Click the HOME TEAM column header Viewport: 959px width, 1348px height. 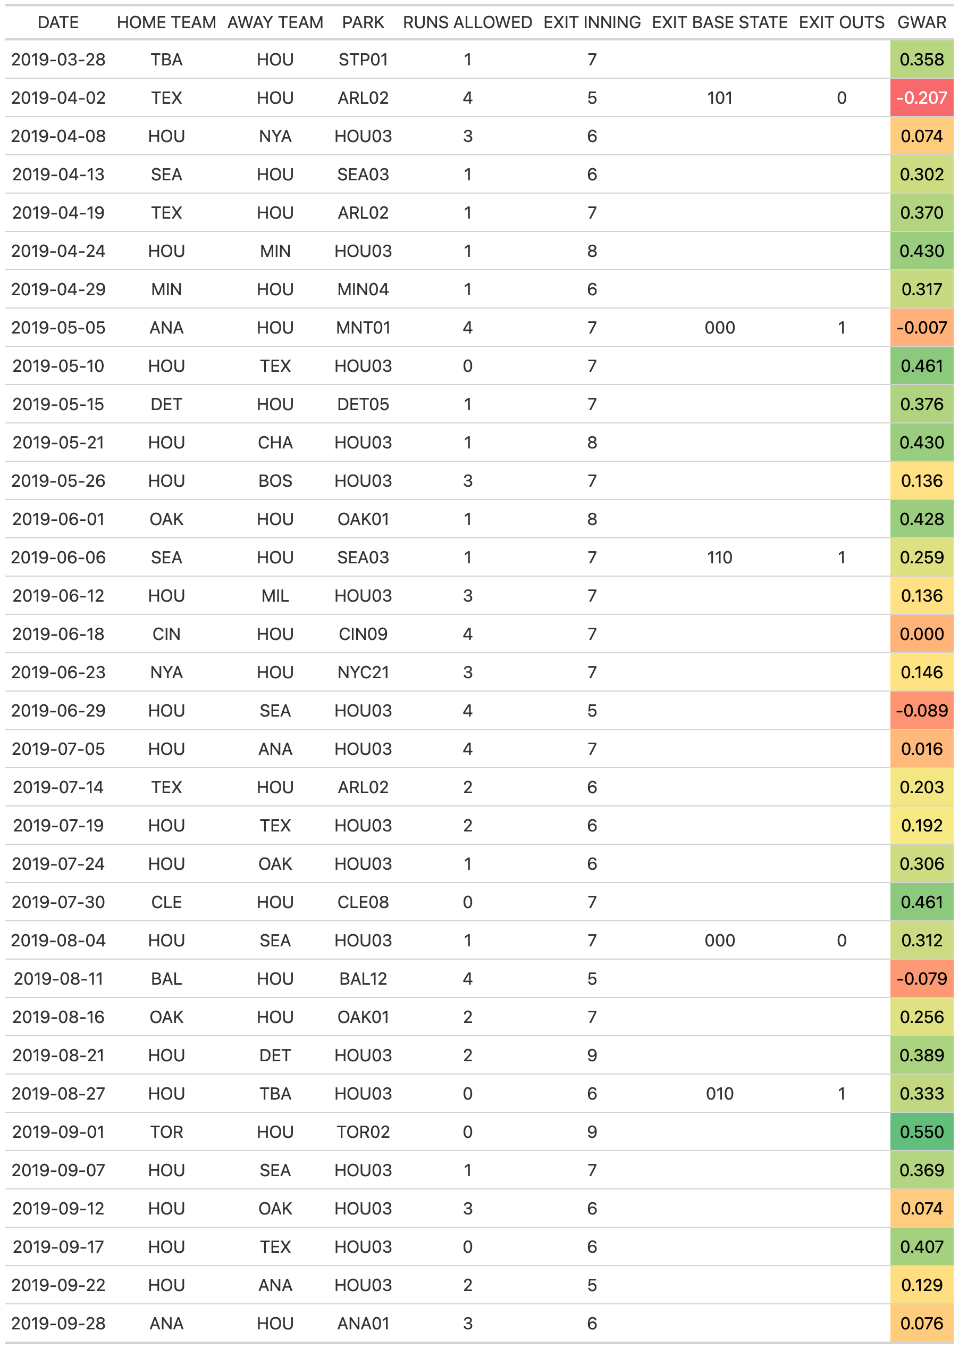tap(166, 22)
